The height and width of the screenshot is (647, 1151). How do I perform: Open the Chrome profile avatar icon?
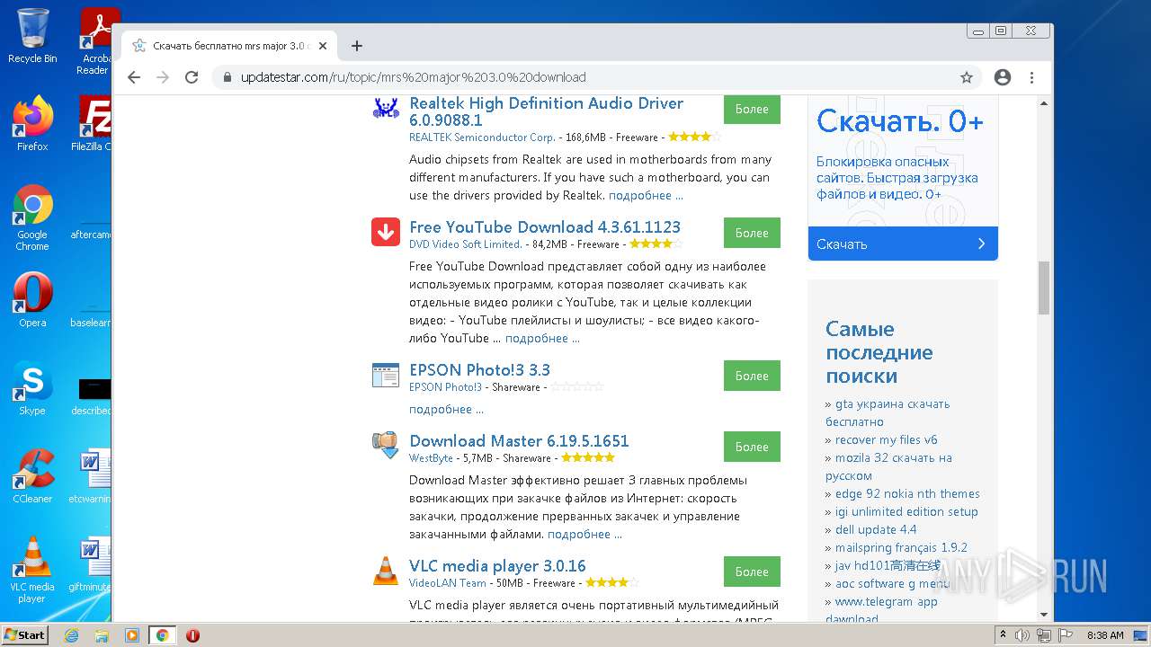pyautogui.click(x=1003, y=77)
